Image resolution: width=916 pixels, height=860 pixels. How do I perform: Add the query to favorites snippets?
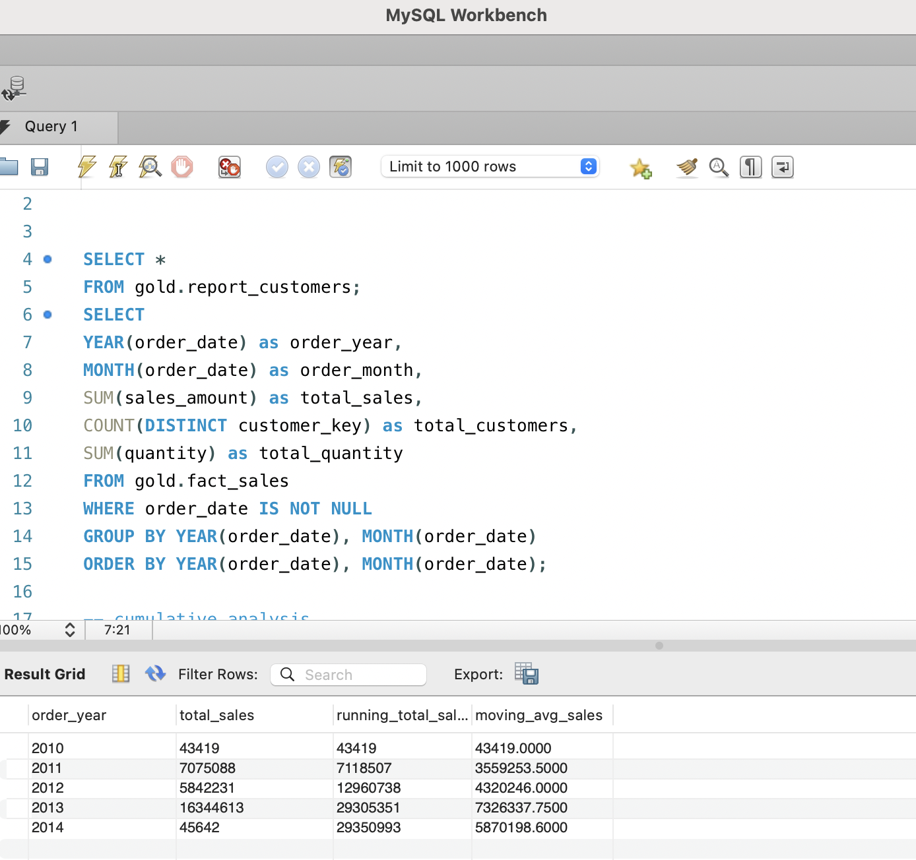pos(640,167)
